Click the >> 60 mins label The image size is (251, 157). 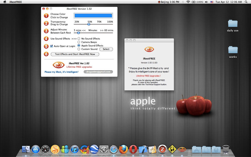tap(107, 30)
